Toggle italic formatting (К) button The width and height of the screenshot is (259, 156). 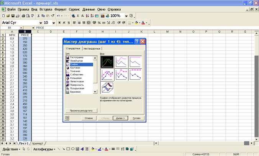(64, 23)
